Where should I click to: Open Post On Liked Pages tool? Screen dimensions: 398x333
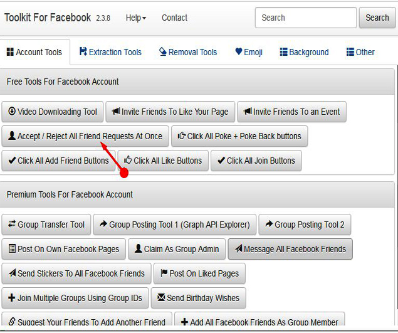(x=199, y=273)
